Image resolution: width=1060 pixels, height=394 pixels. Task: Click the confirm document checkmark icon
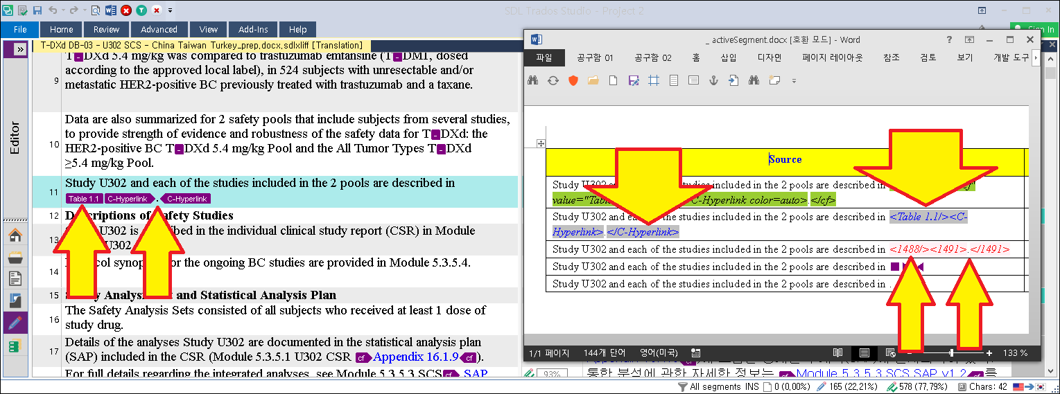pyautogui.click(x=22, y=10)
